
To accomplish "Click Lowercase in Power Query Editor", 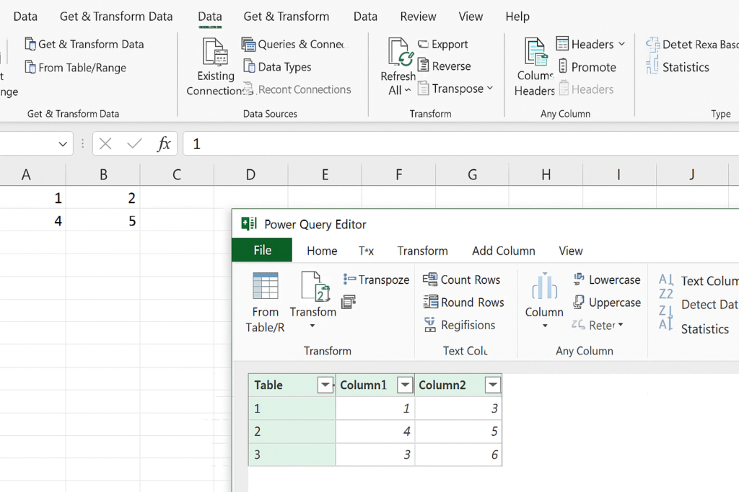I will 606,279.
